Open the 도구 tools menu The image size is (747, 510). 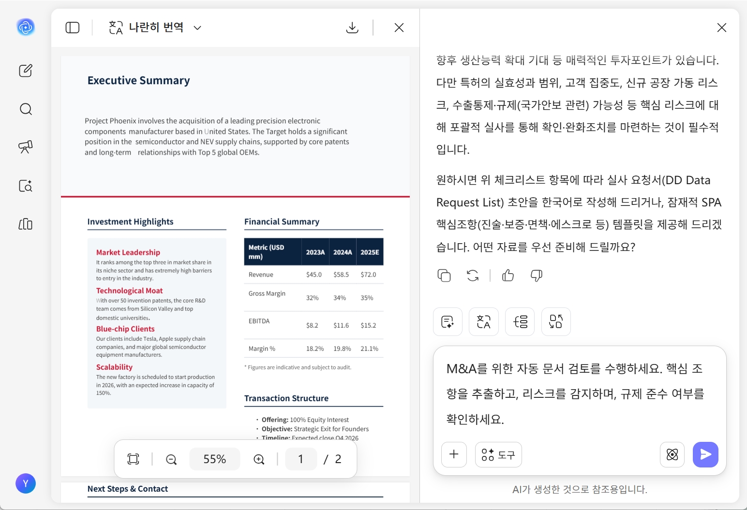[498, 454]
